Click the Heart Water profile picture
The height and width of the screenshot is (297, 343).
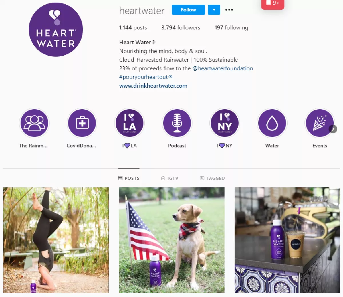click(56, 29)
